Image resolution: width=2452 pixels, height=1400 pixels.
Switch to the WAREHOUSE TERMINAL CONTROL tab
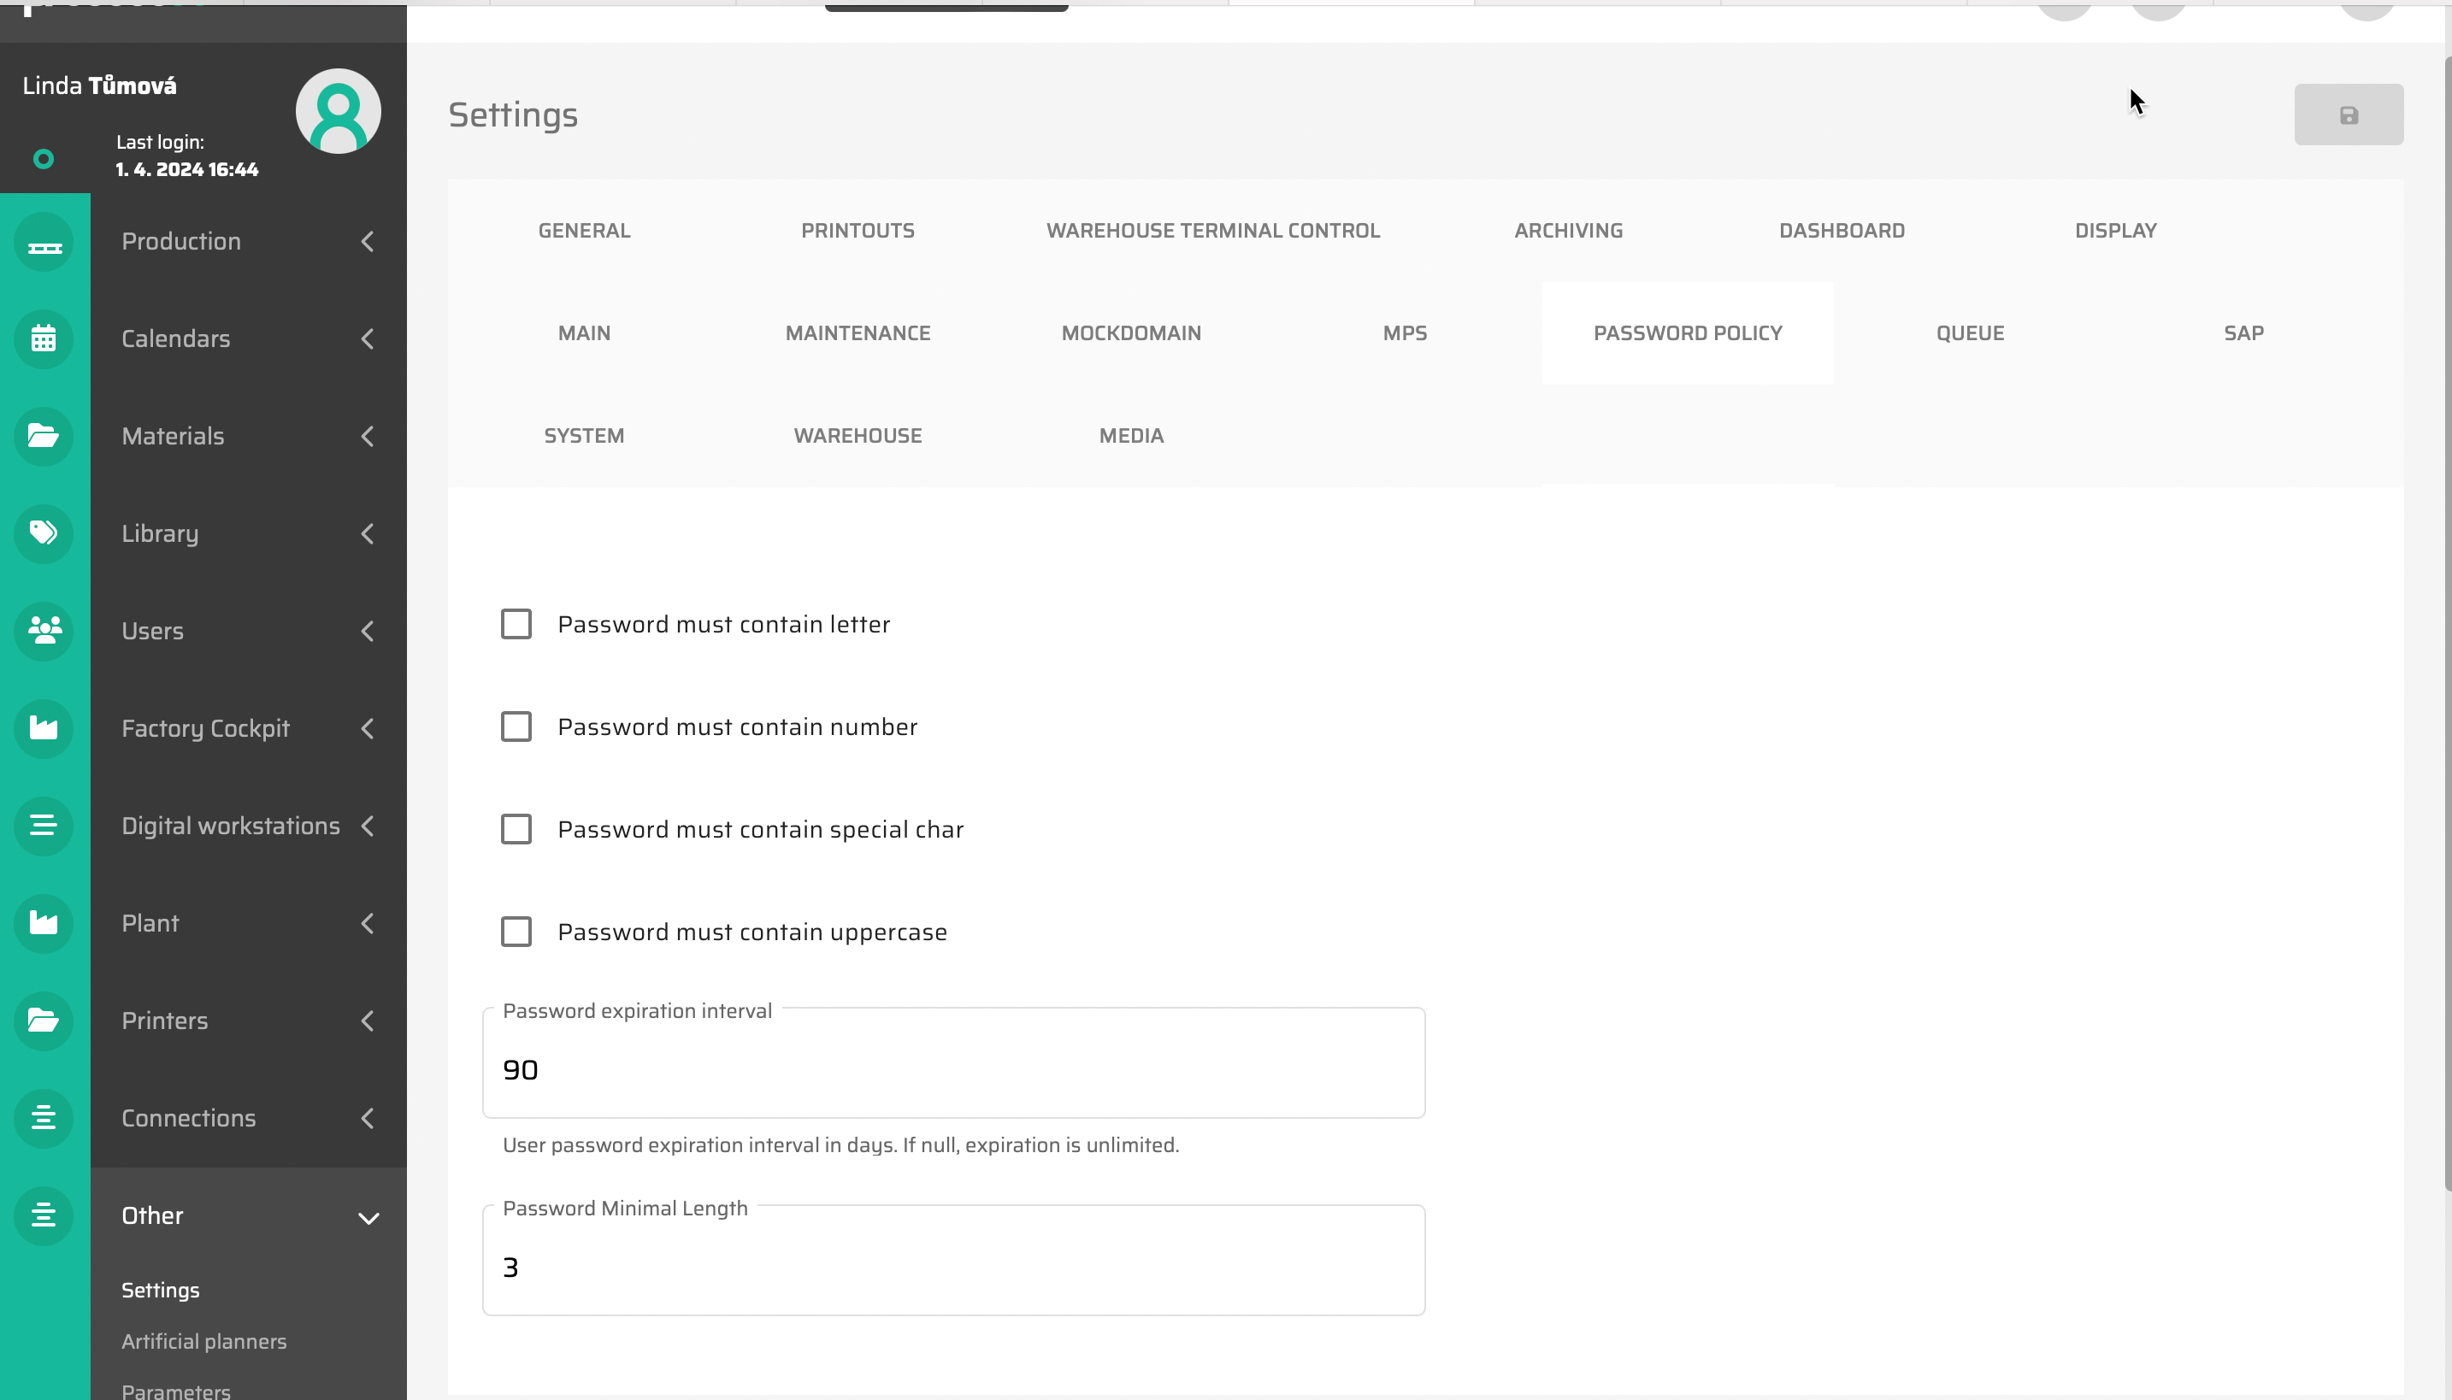pyautogui.click(x=1212, y=231)
